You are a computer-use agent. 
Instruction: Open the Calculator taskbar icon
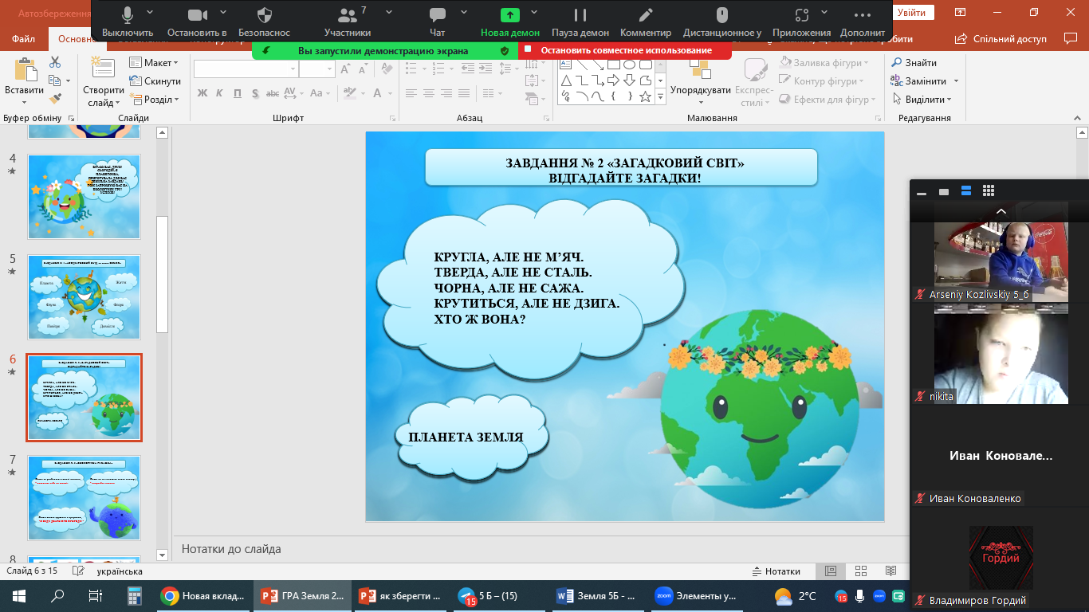click(x=134, y=595)
